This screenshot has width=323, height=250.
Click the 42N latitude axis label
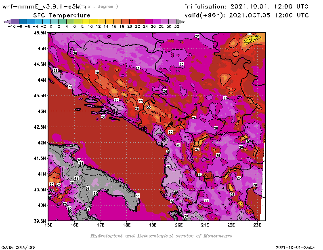click(41, 142)
